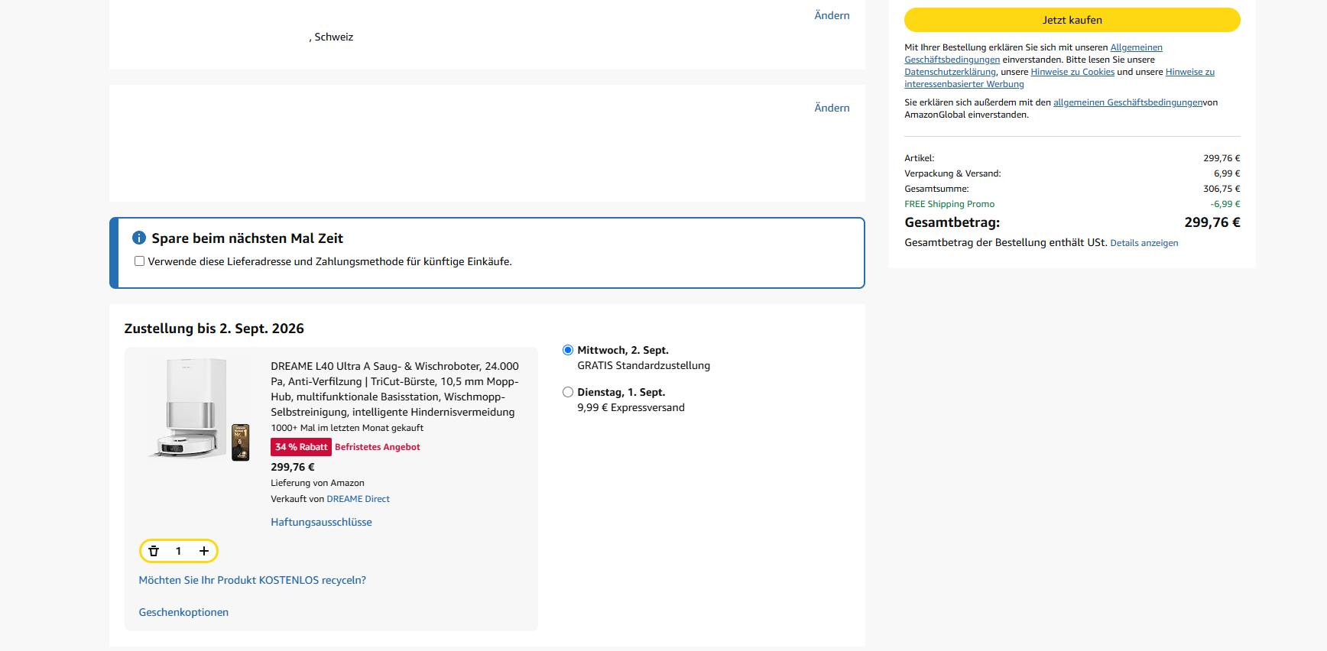Enable saving address and payment for future purchases
Viewport: 1327px width, 651px height.
click(x=139, y=261)
